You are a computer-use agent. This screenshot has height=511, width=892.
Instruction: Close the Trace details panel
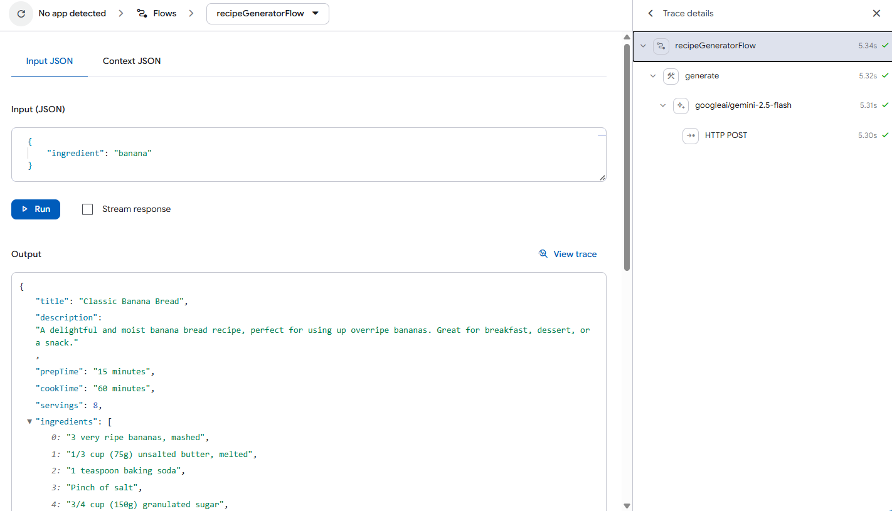click(876, 13)
